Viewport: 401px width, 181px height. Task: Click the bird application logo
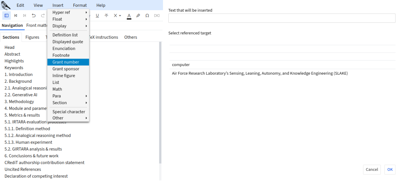6,5
